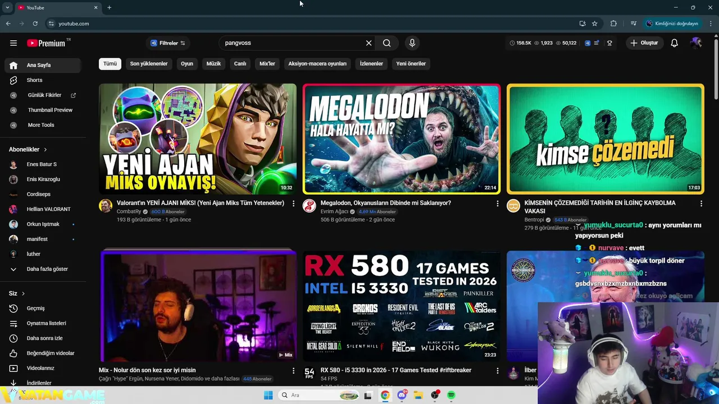Open Hellian VALORANT subscription
719x404 pixels.
pos(44,209)
